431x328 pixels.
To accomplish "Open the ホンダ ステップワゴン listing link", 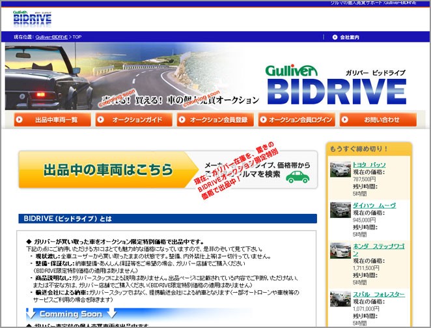I will [x=379, y=250].
